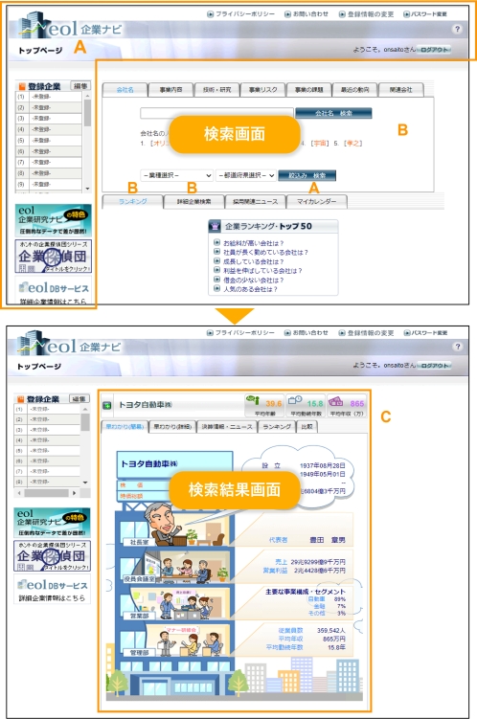
Task: Open プライバシーポリシー link on results screen
Action: coord(240,333)
